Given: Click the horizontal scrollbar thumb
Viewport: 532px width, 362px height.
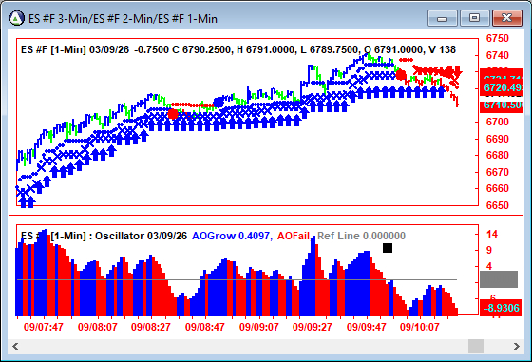Looking at the screenshot, I should [x=476, y=347].
